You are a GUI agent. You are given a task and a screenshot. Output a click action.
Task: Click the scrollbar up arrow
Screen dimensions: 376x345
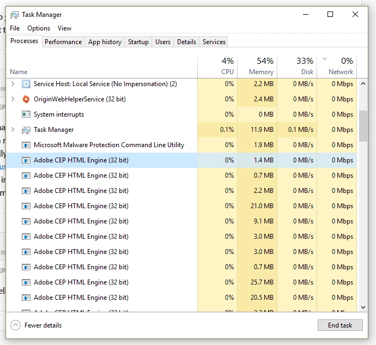point(363,84)
